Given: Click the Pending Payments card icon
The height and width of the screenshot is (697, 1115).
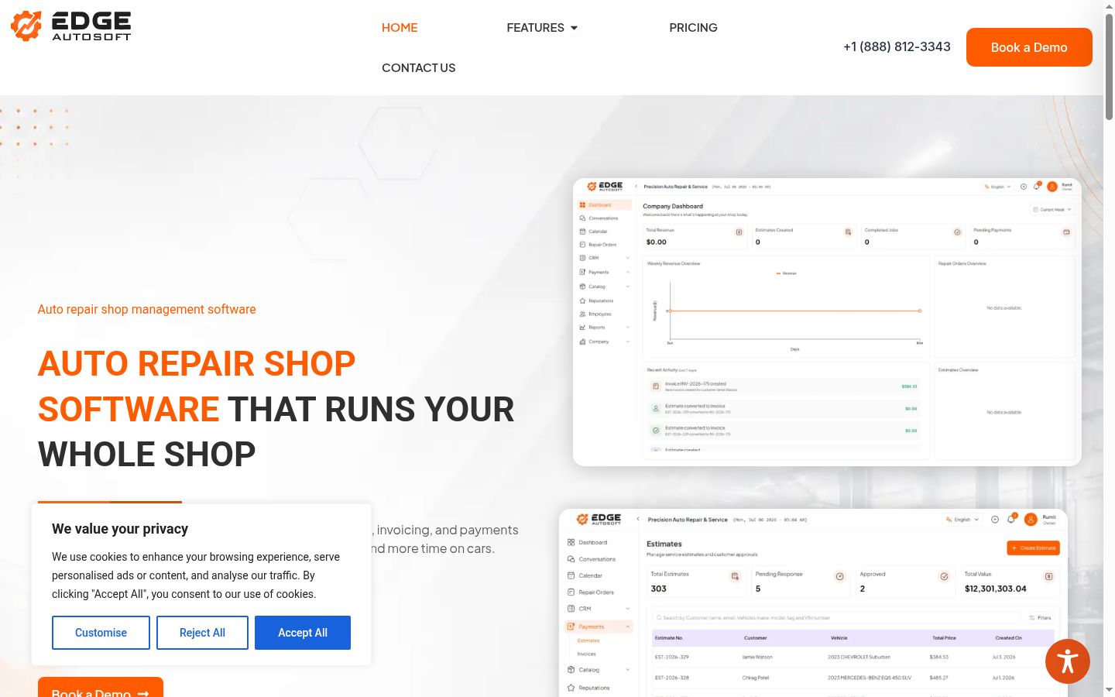Looking at the screenshot, I should (1066, 232).
